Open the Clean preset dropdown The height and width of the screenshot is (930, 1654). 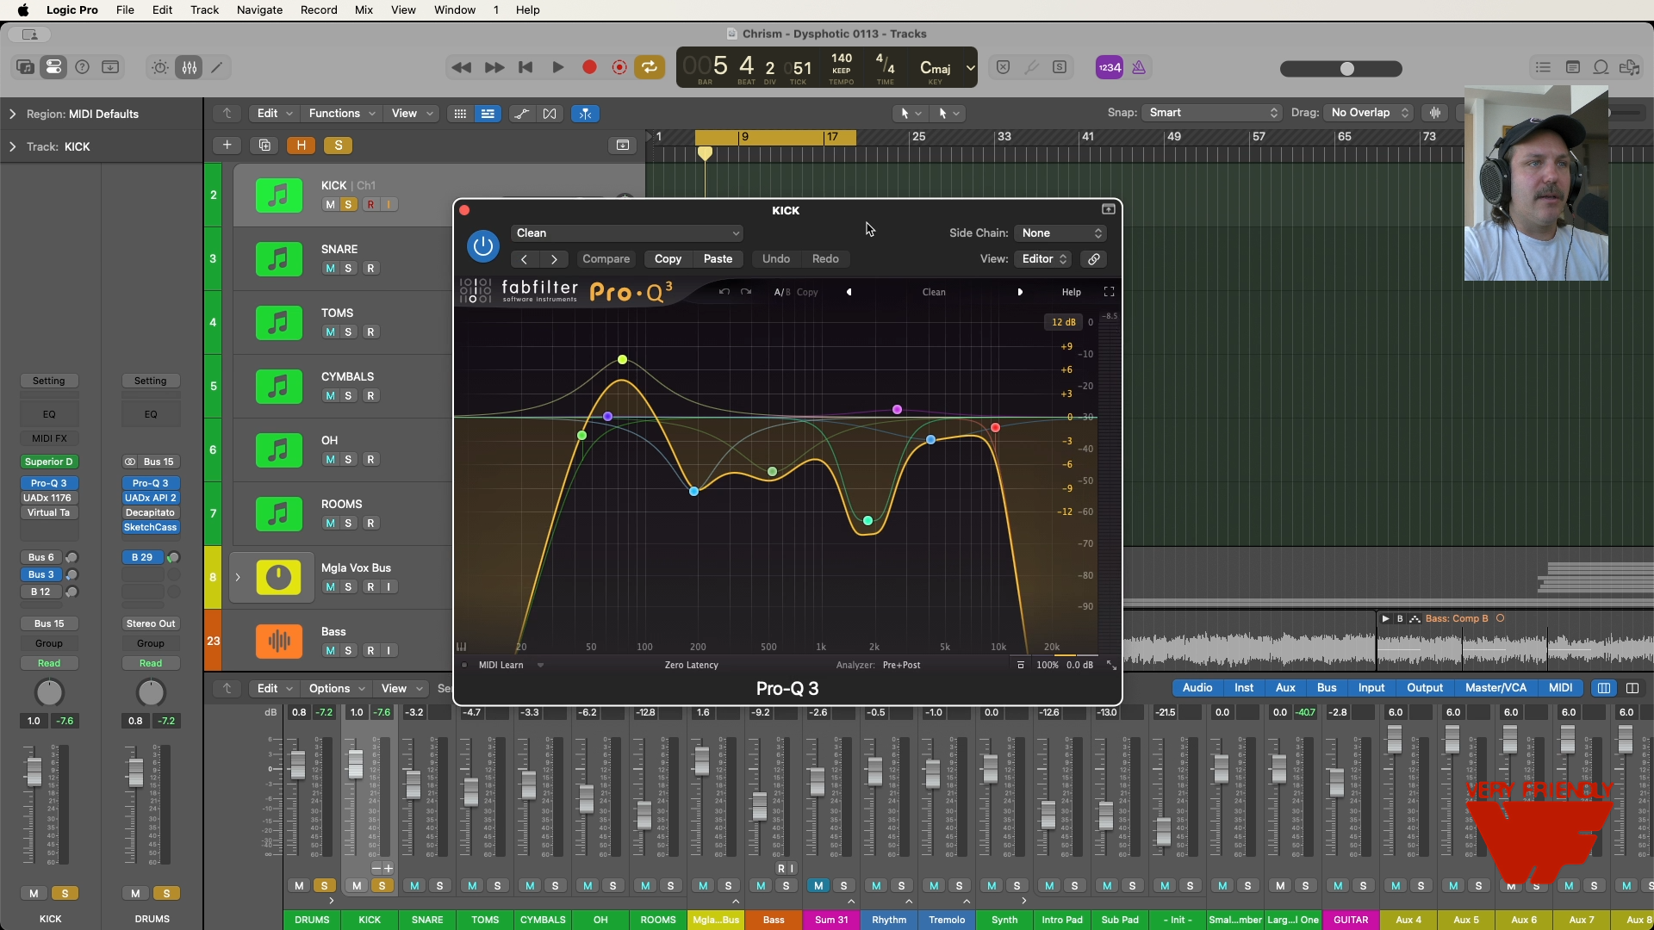[627, 233]
